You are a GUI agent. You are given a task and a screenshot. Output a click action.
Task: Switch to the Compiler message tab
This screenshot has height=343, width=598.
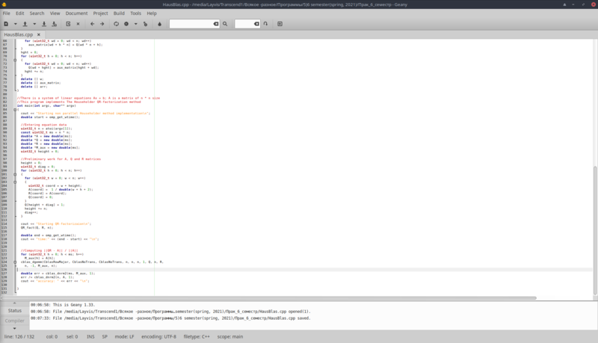point(15,321)
